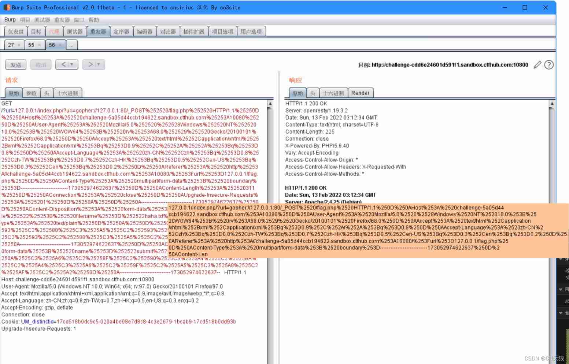Open the 窗口 menu

(x=79, y=20)
